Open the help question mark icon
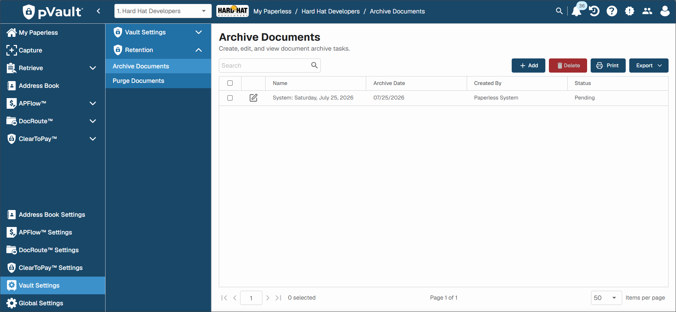The height and width of the screenshot is (312, 676). point(612,11)
